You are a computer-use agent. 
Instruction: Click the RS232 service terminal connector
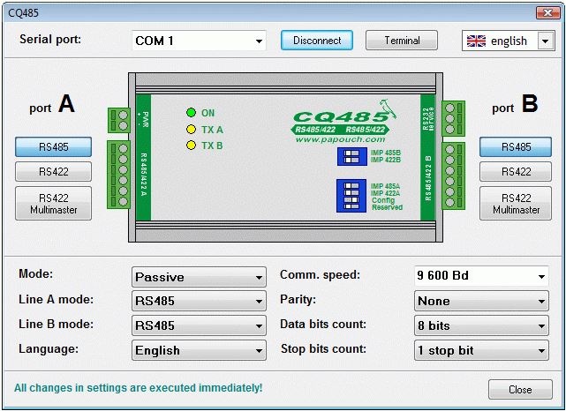454,118
